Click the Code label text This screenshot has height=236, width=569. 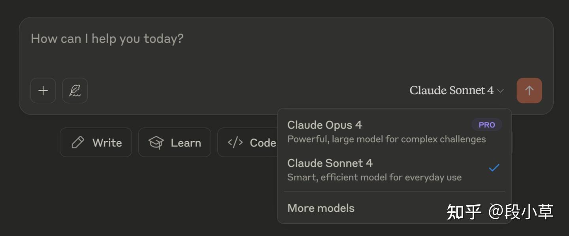(263, 142)
